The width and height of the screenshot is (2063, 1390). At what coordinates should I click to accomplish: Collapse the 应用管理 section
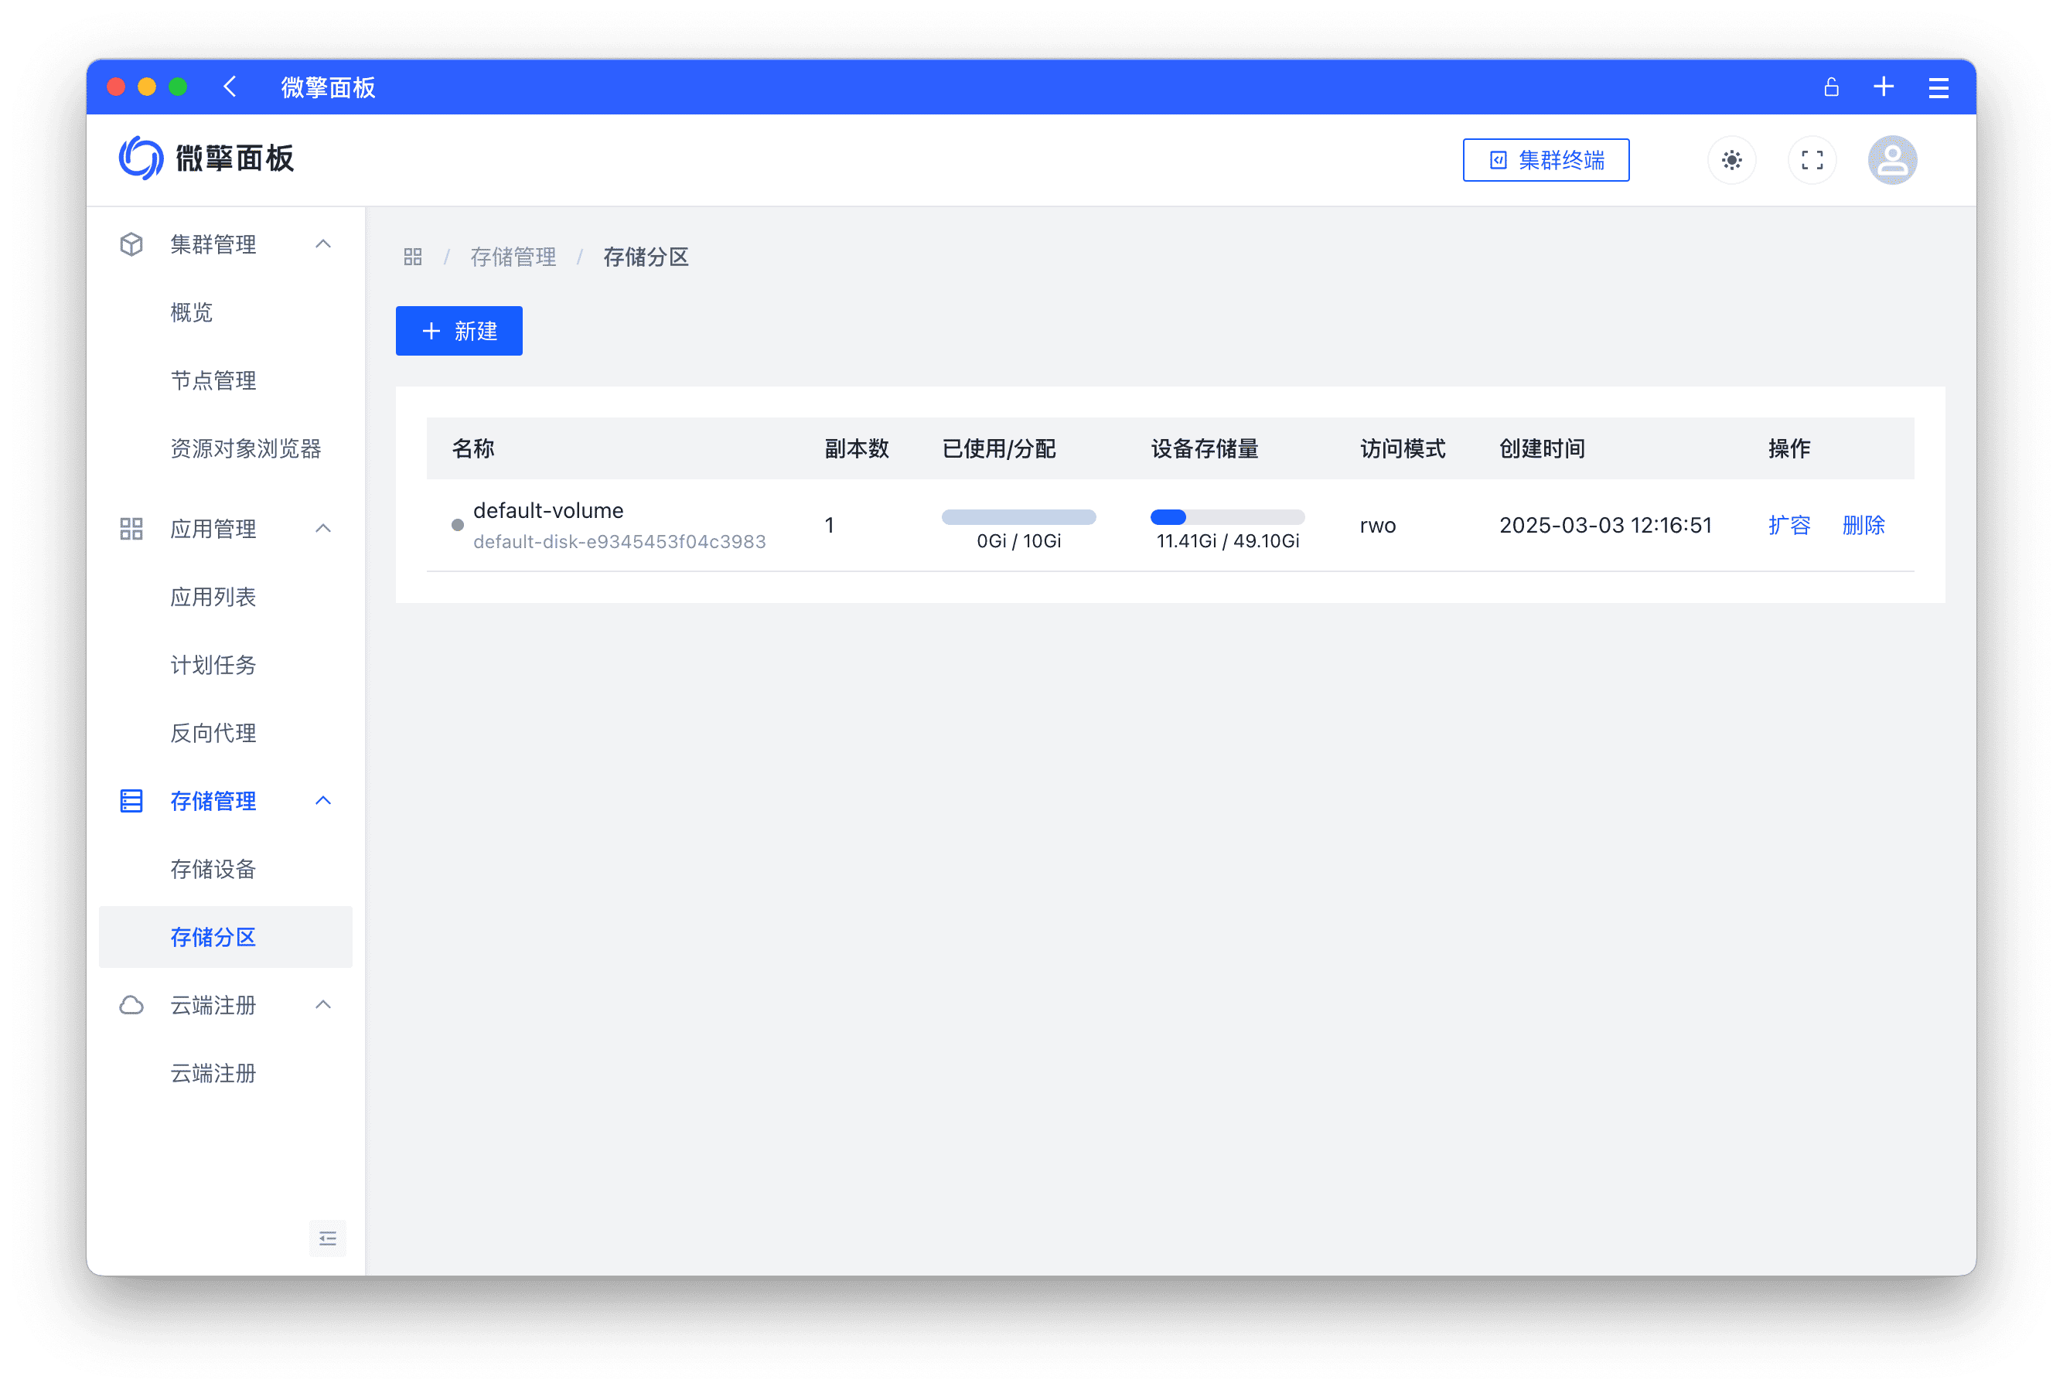click(x=322, y=528)
